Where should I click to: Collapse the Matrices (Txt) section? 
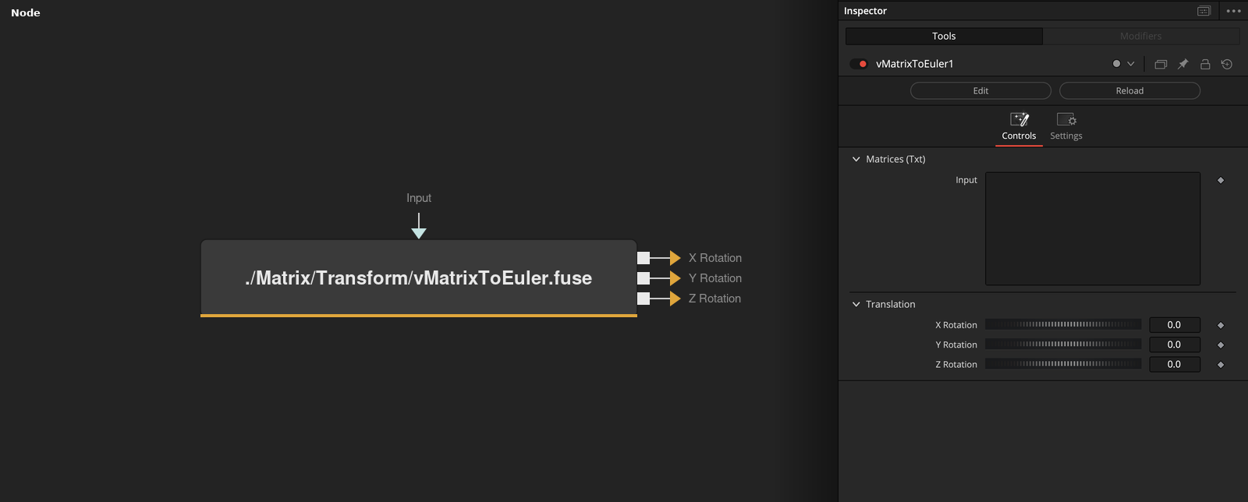coord(856,159)
